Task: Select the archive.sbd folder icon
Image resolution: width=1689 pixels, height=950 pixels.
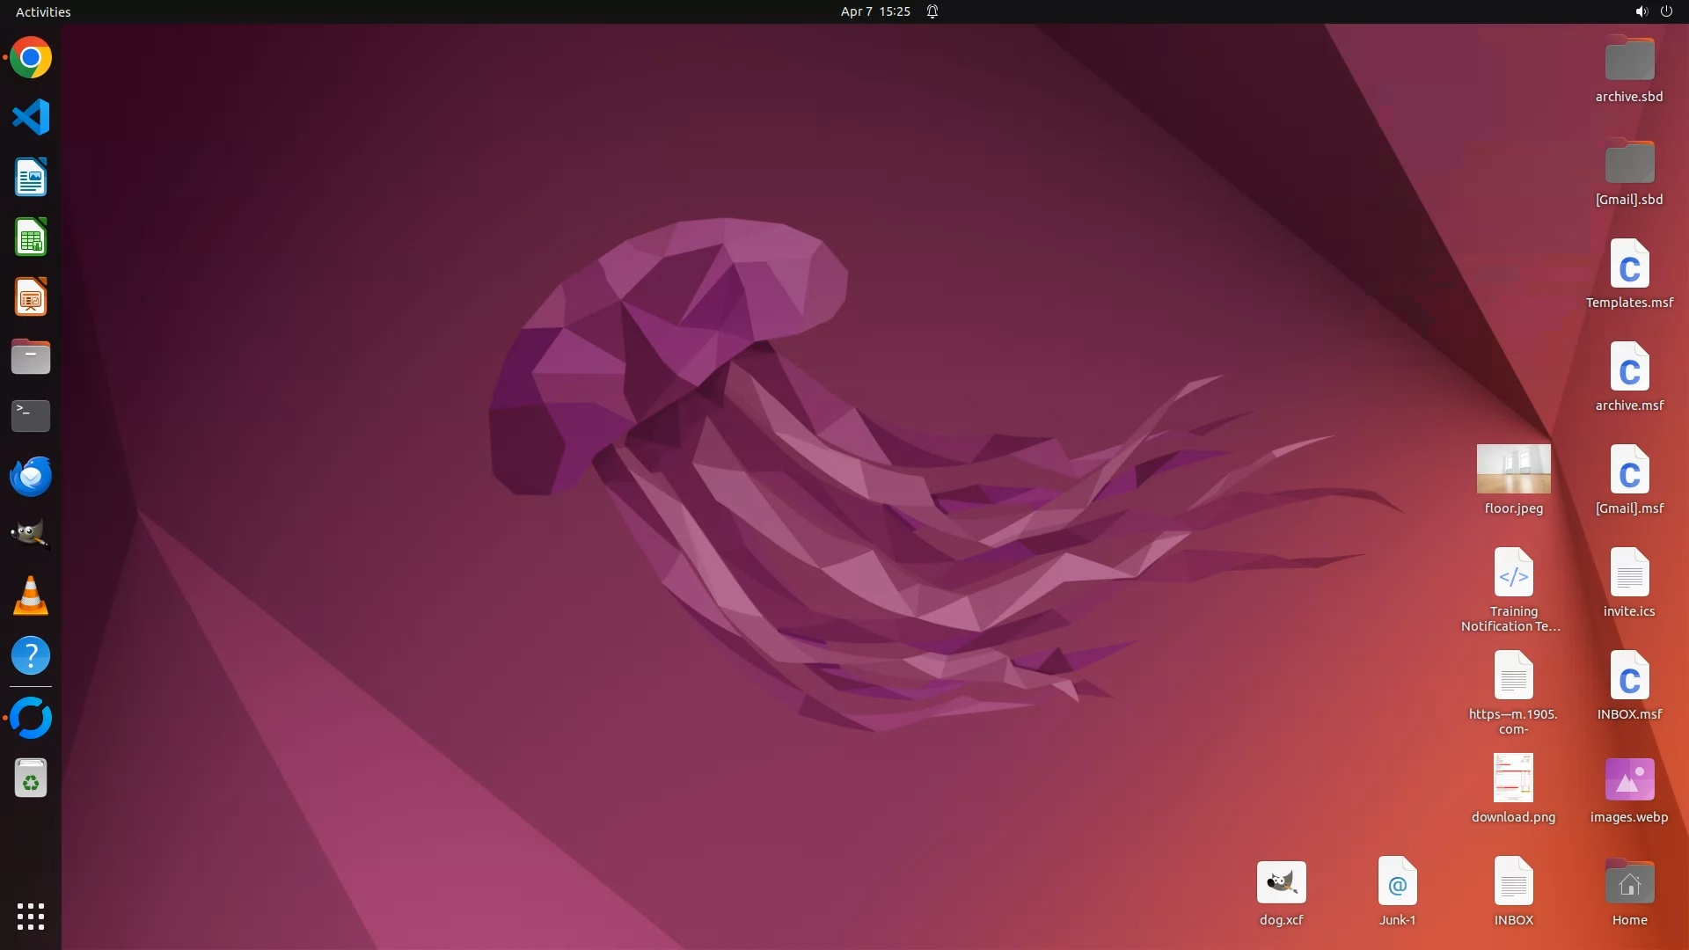Action: coord(1629,60)
